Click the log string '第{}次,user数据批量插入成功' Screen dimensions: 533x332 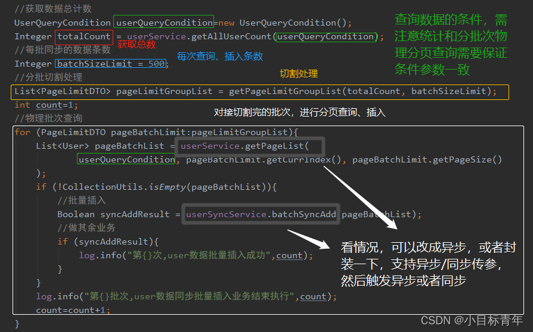(199, 255)
